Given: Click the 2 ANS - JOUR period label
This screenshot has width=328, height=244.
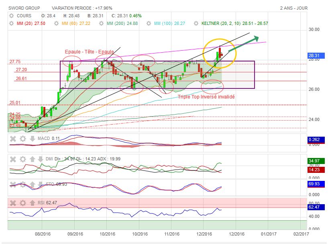Looking at the screenshot, I should click(x=294, y=8).
